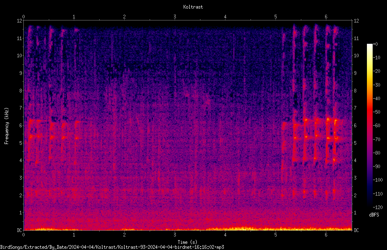
Task: Click the 4 second mark on bottom axis
Action: 225,235
